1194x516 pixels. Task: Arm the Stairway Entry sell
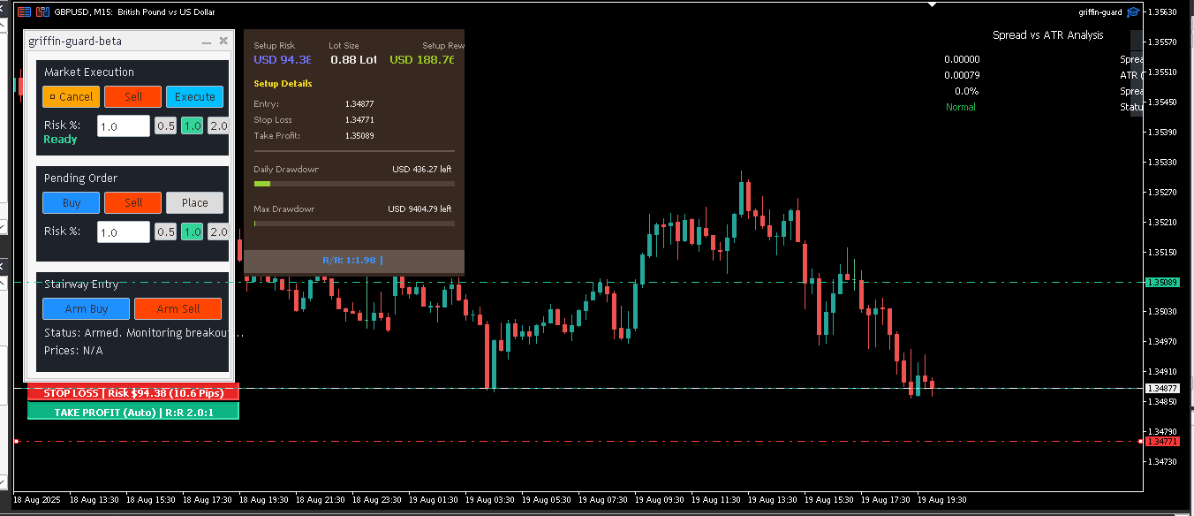[x=178, y=309]
